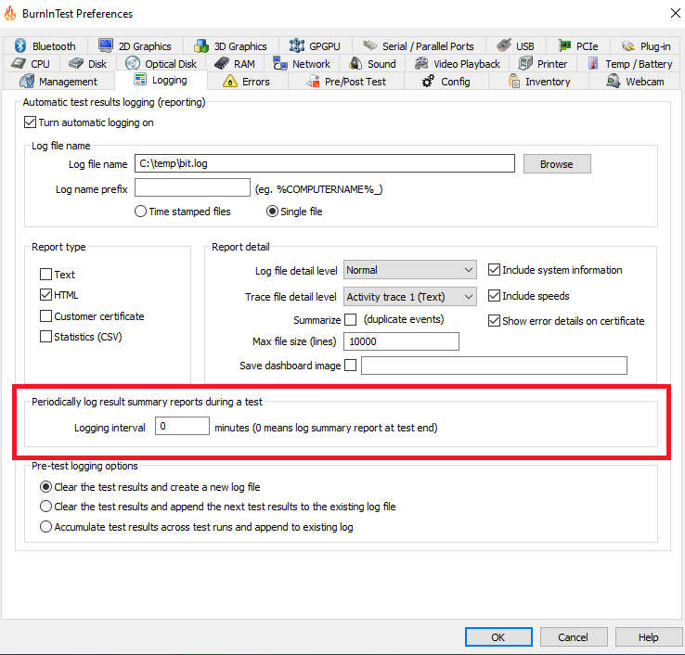Open the Video Playback tab

(458, 64)
